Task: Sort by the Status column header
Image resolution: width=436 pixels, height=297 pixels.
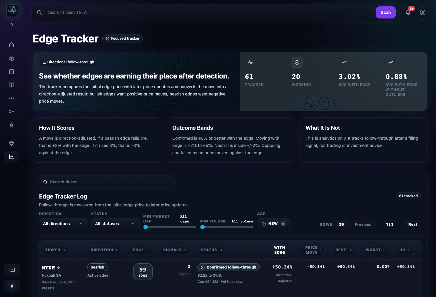Action: (211, 250)
